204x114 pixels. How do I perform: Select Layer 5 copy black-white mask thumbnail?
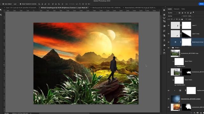coord(186,34)
